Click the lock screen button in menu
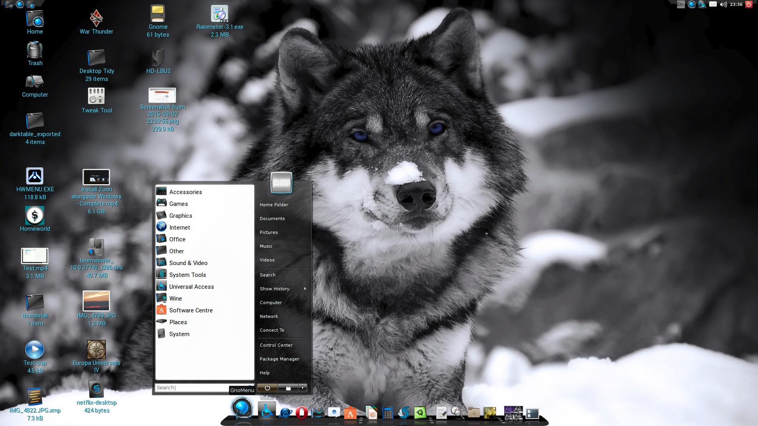758x426 pixels. click(x=288, y=388)
